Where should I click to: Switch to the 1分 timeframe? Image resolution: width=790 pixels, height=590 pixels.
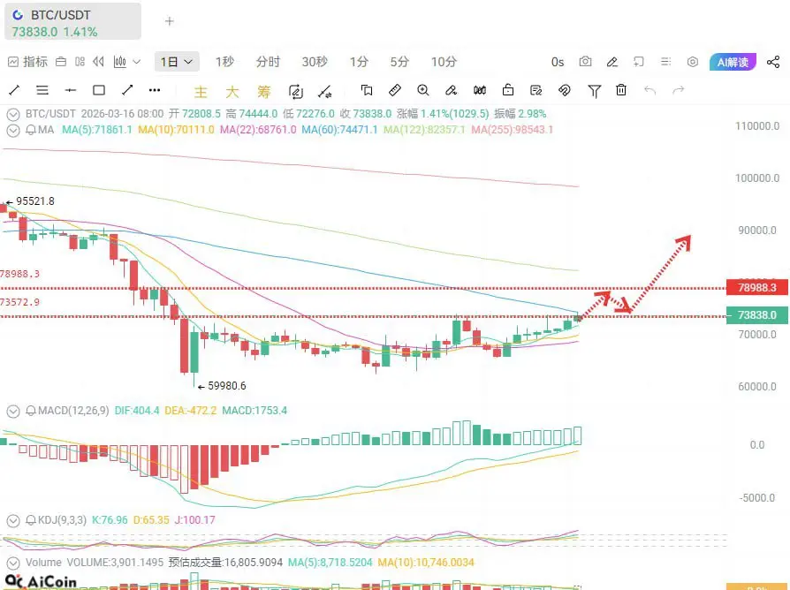(360, 62)
